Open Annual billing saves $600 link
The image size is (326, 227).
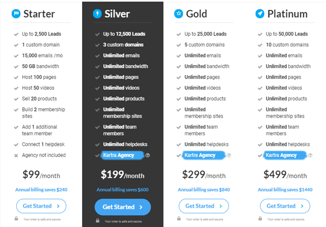coord(122,190)
